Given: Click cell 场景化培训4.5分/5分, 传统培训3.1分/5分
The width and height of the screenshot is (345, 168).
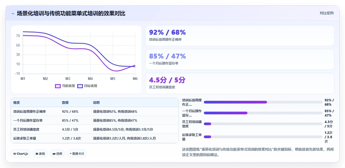Looking at the screenshot, I should pos(123,129).
